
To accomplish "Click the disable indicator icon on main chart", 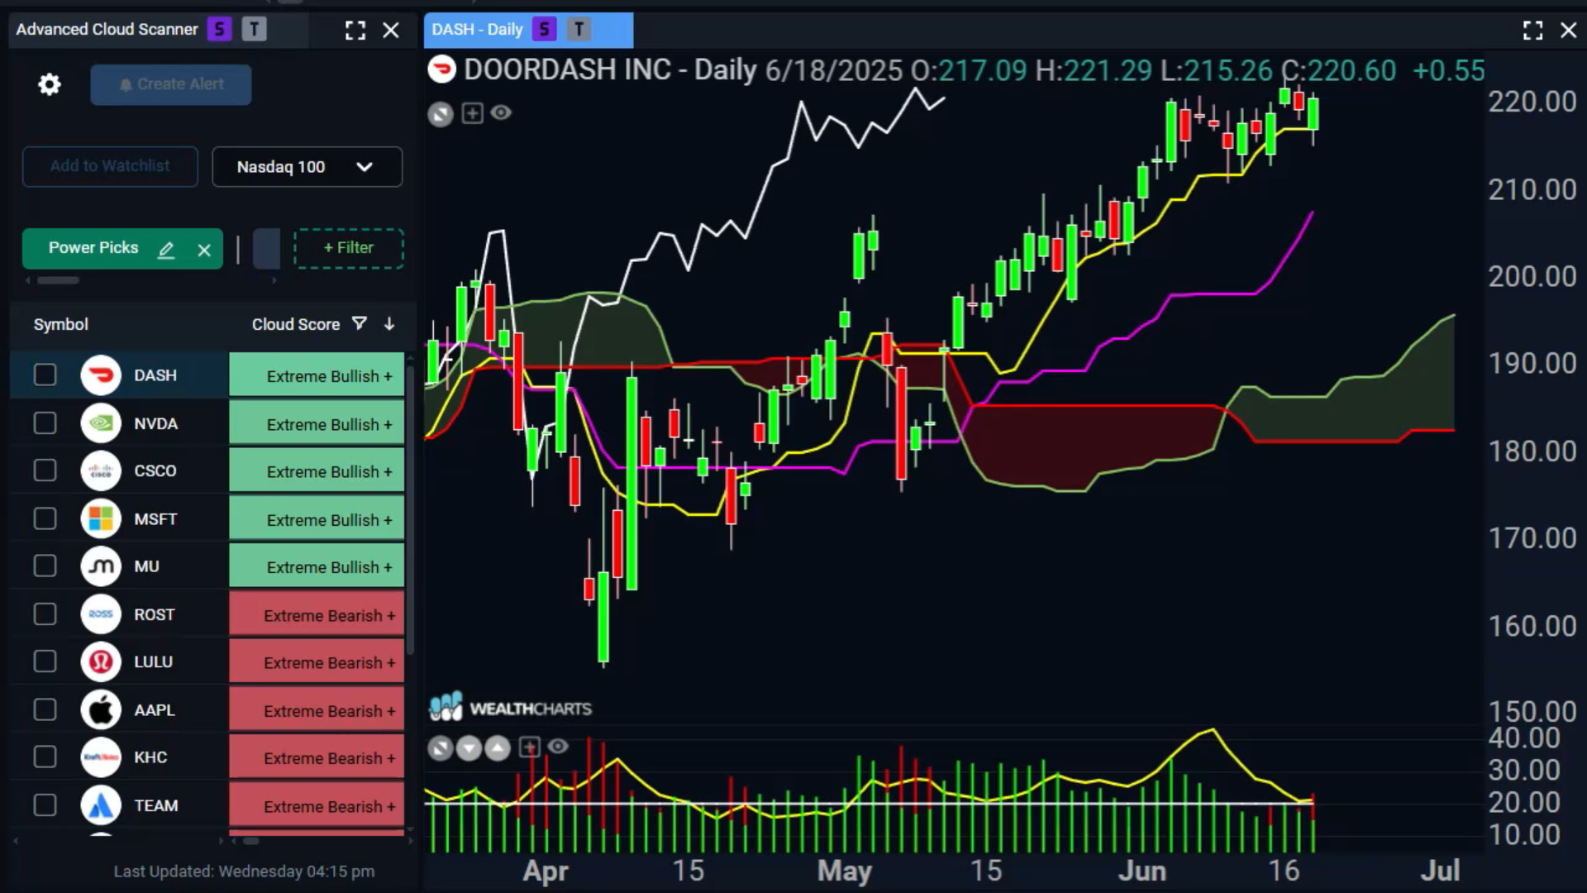I will [x=441, y=113].
